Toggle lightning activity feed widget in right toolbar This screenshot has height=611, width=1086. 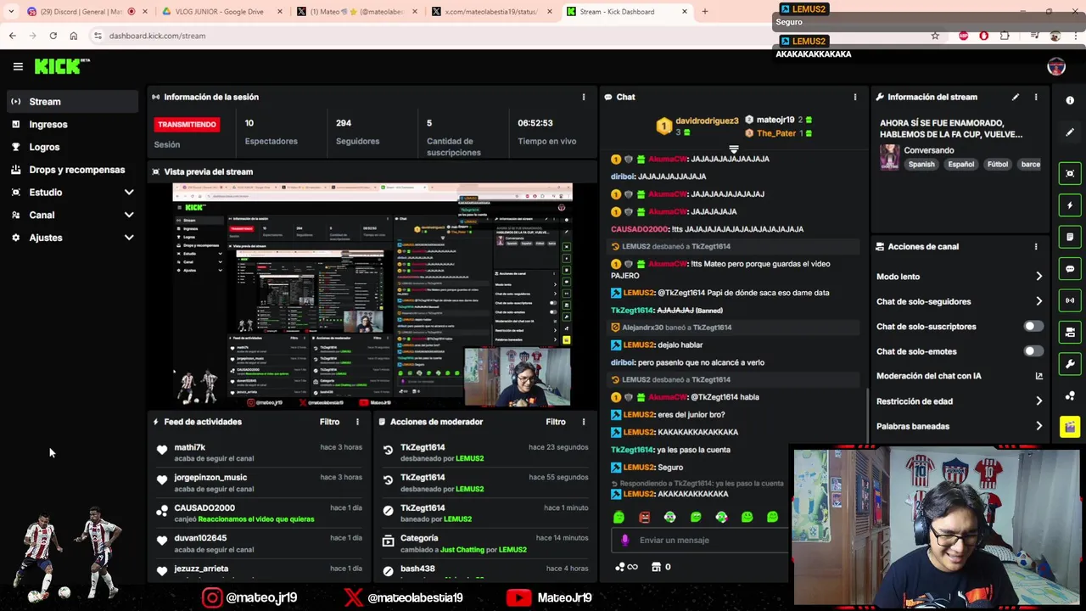[x=1070, y=205]
